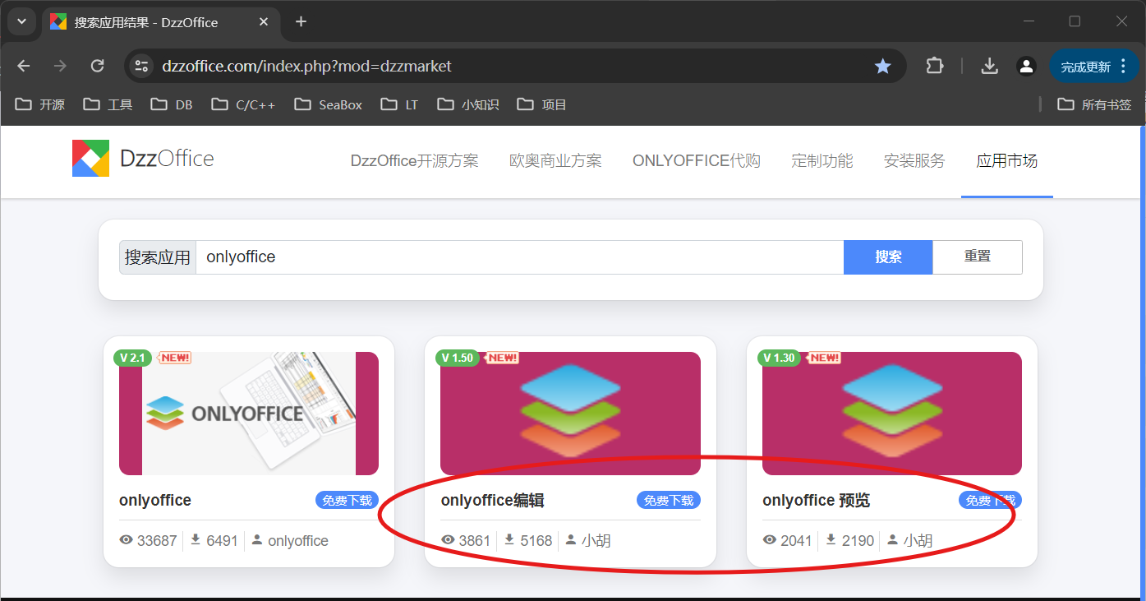Image resolution: width=1146 pixels, height=601 pixels.
Task: Click the V 1.50 version badge
Action: pos(458,358)
